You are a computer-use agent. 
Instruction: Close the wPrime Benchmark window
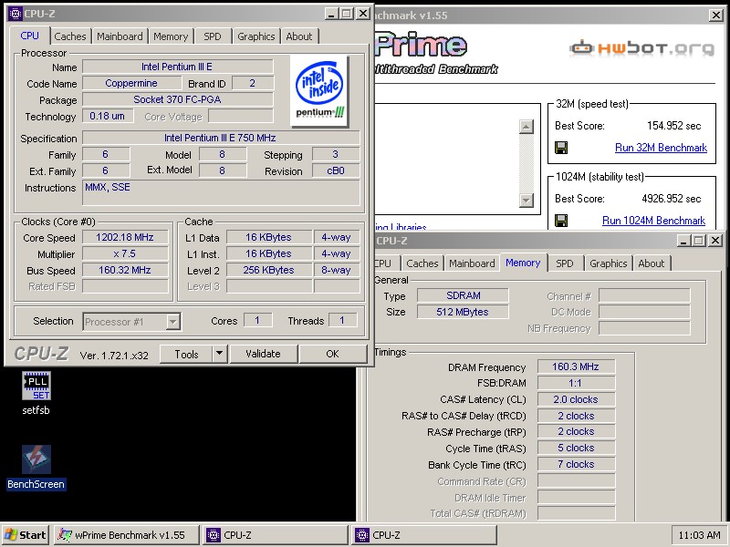(x=716, y=15)
